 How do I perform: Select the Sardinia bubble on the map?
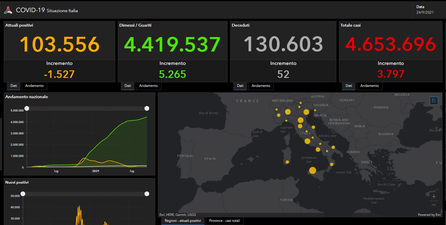point(287,162)
